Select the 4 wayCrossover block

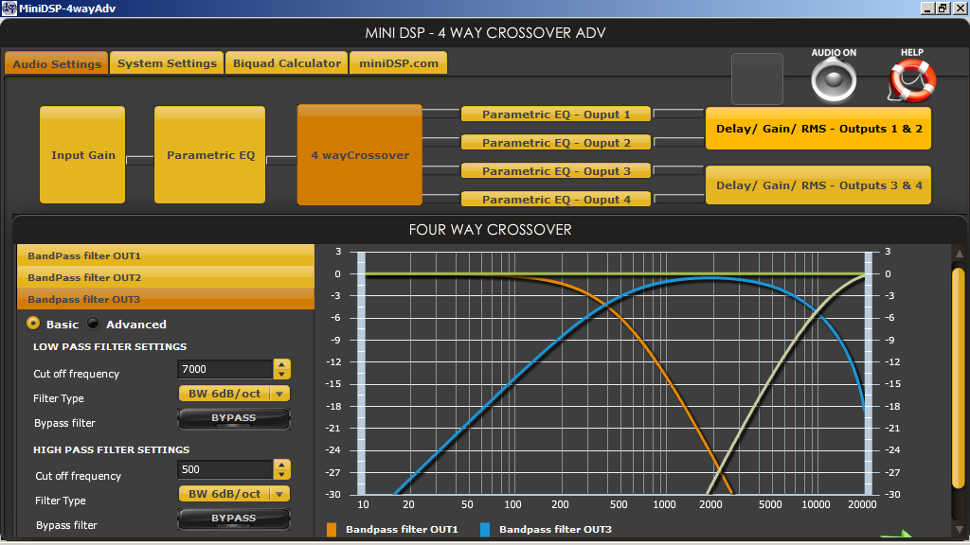click(359, 154)
